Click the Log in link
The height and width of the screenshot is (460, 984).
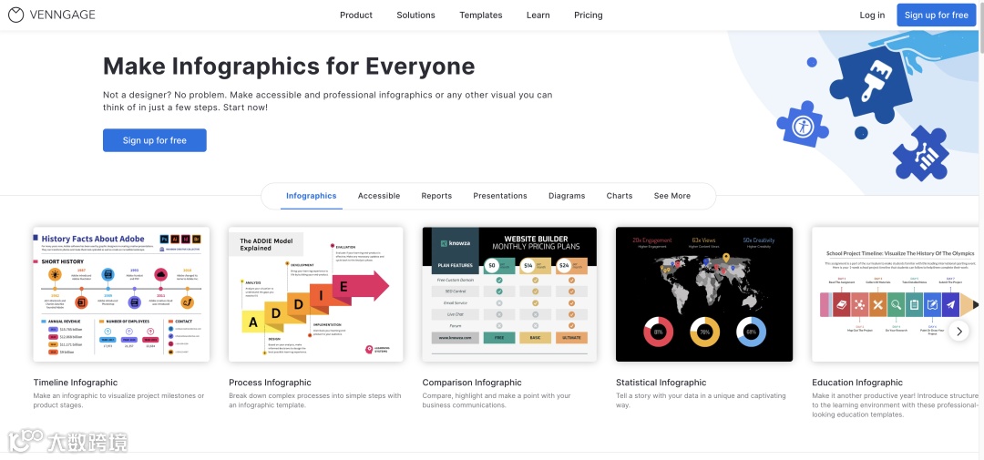872,15
